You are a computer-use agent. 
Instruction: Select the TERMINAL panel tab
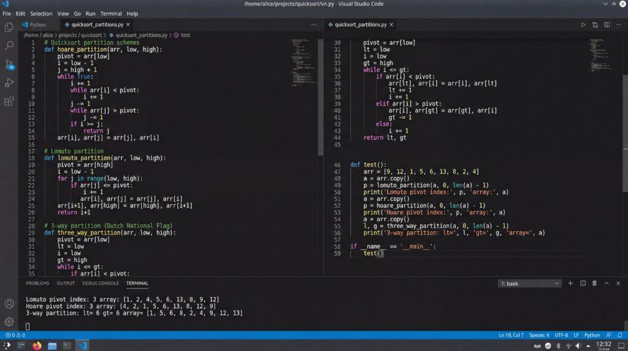[x=137, y=283]
